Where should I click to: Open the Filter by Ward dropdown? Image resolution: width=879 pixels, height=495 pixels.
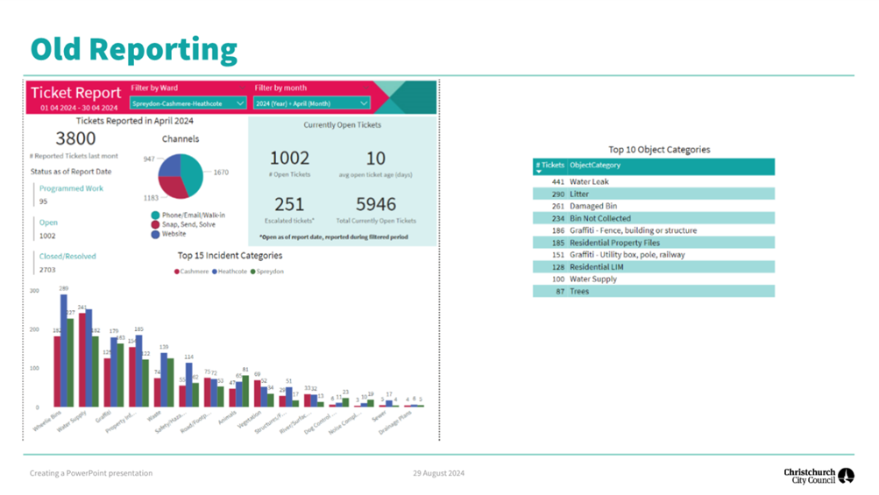[x=188, y=103]
